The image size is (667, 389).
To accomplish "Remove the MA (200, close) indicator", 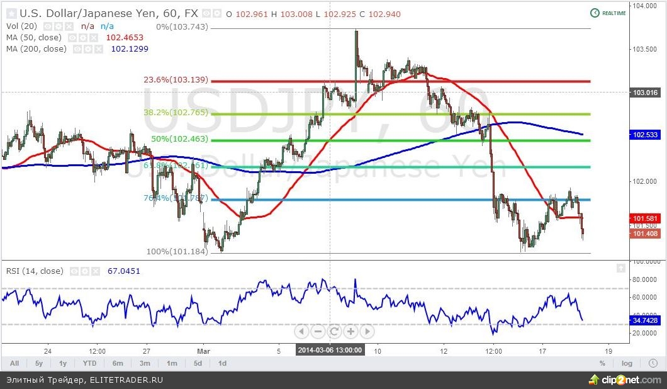I will 98,49.
